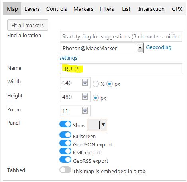This screenshot has width=187, height=182.
Task: Switch to the Layers tab
Action: [x=32, y=9]
